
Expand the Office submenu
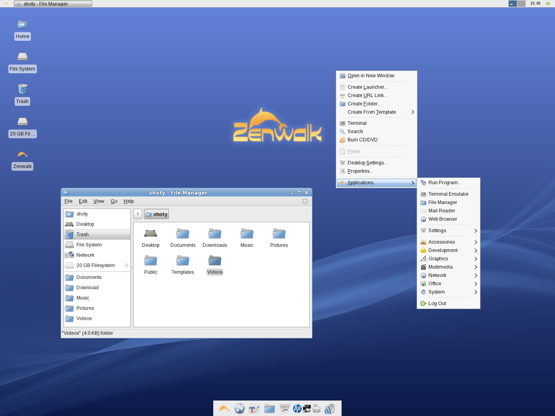pyautogui.click(x=435, y=284)
